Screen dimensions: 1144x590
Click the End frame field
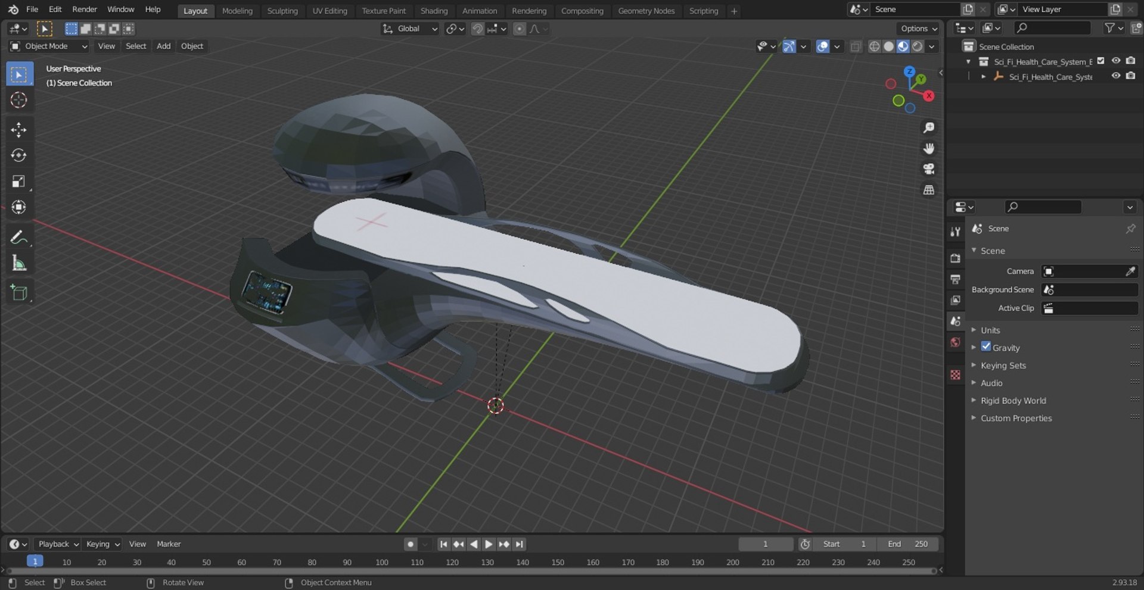[x=907, y=544]
